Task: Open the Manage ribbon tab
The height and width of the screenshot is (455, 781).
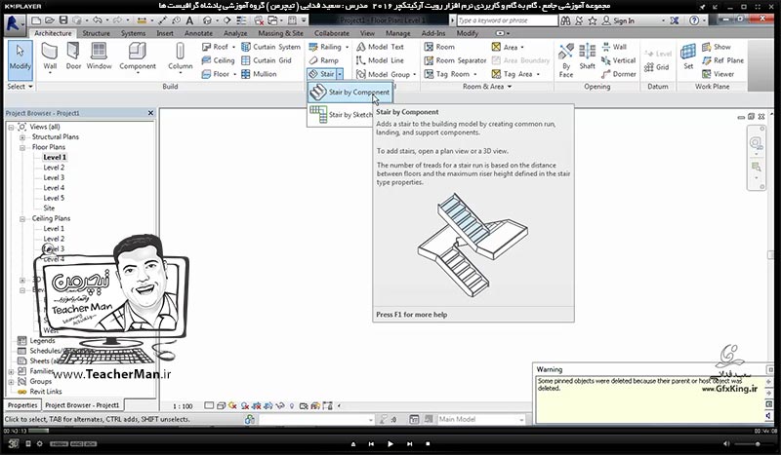Action: [x=398, y=33]
